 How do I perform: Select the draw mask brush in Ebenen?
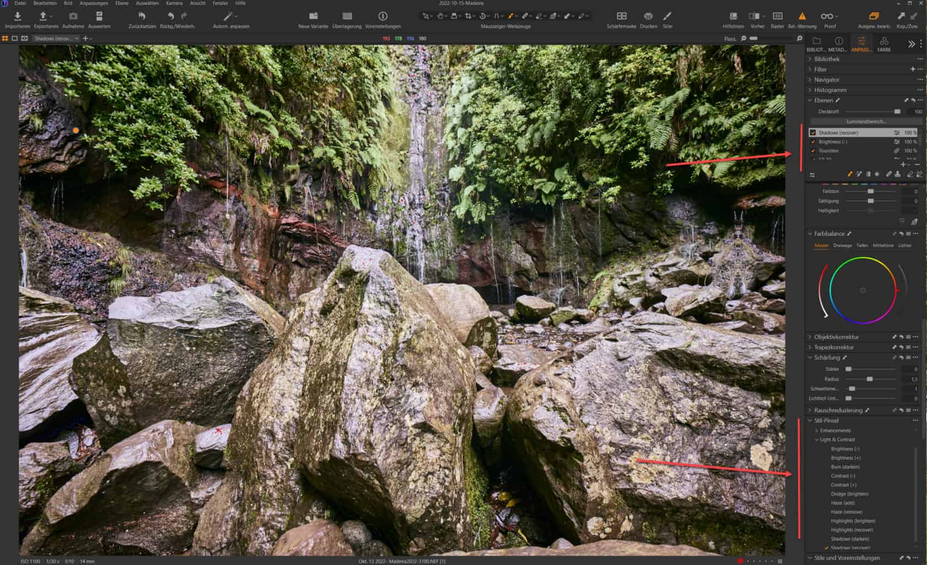tap(850, 174)
